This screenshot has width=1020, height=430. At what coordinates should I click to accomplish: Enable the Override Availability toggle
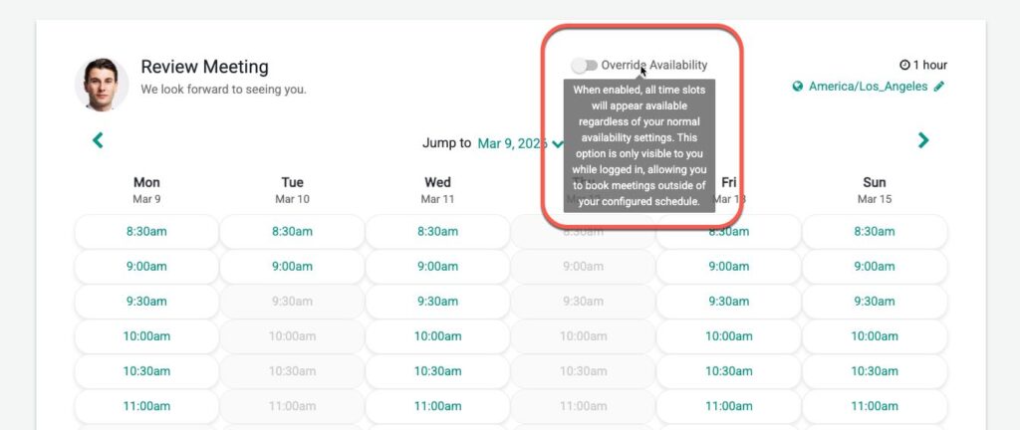[584, 65]
